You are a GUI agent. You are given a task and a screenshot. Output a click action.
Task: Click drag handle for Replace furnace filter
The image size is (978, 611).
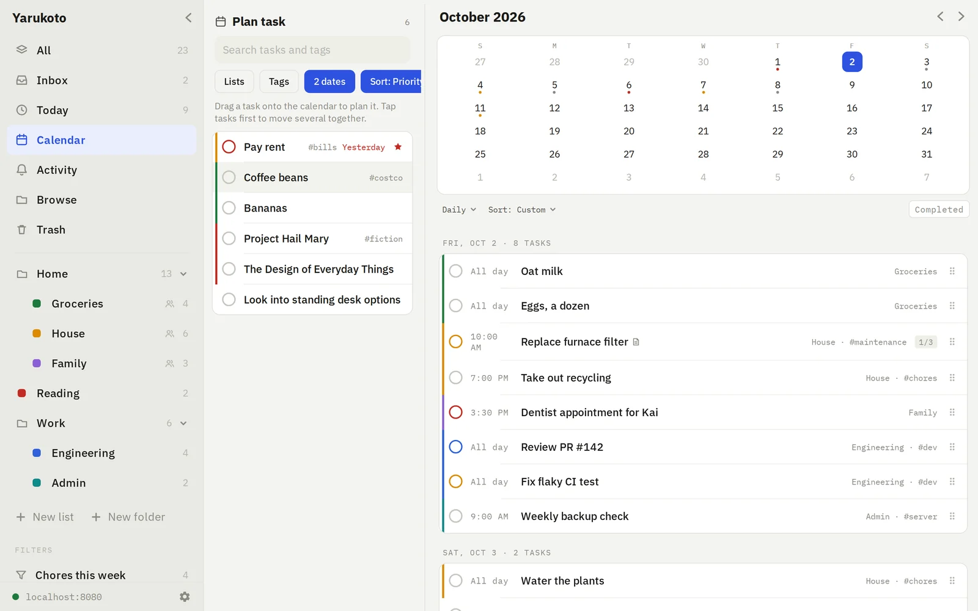pyautogui.click(x=952, y=342)
